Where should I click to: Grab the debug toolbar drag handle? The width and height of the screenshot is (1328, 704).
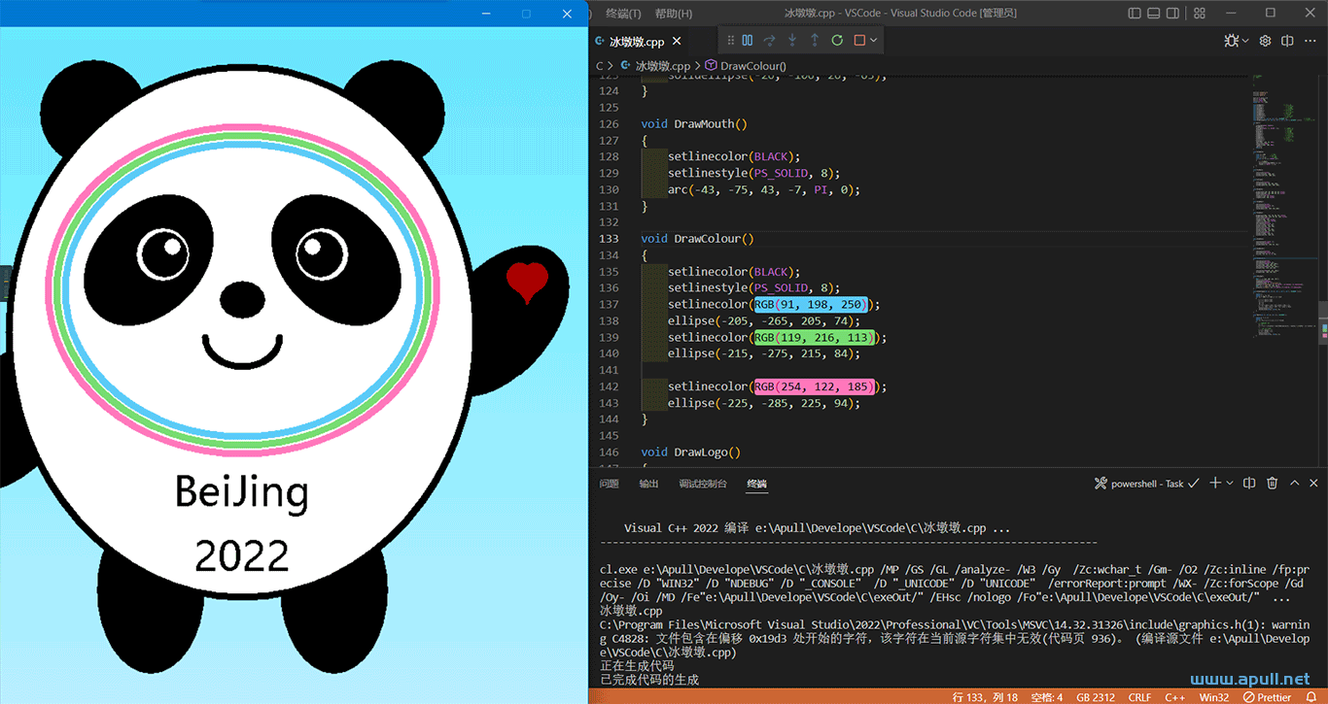click(x=731, y=41)
